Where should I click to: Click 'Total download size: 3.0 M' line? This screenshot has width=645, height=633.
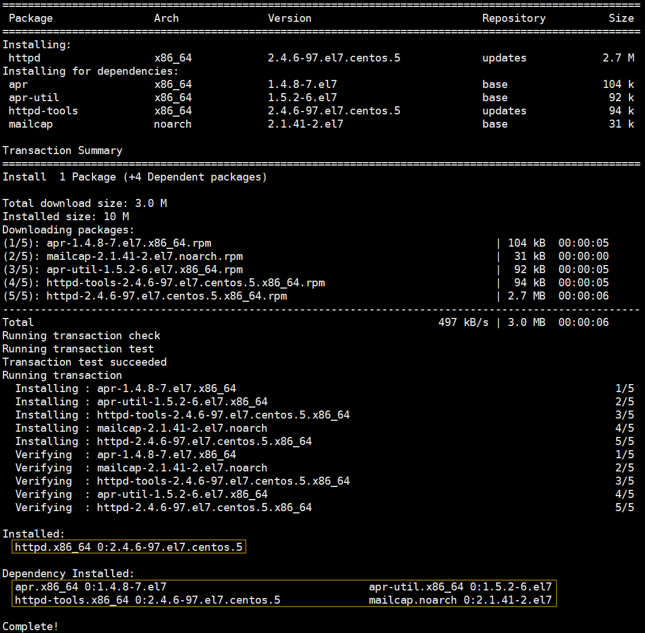85,203
